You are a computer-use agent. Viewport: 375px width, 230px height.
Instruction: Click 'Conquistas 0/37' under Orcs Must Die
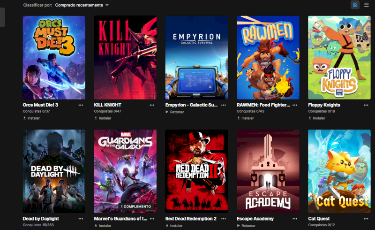coord(37,111)
